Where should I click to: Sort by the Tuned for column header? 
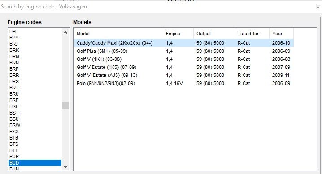tap(252, 34)
